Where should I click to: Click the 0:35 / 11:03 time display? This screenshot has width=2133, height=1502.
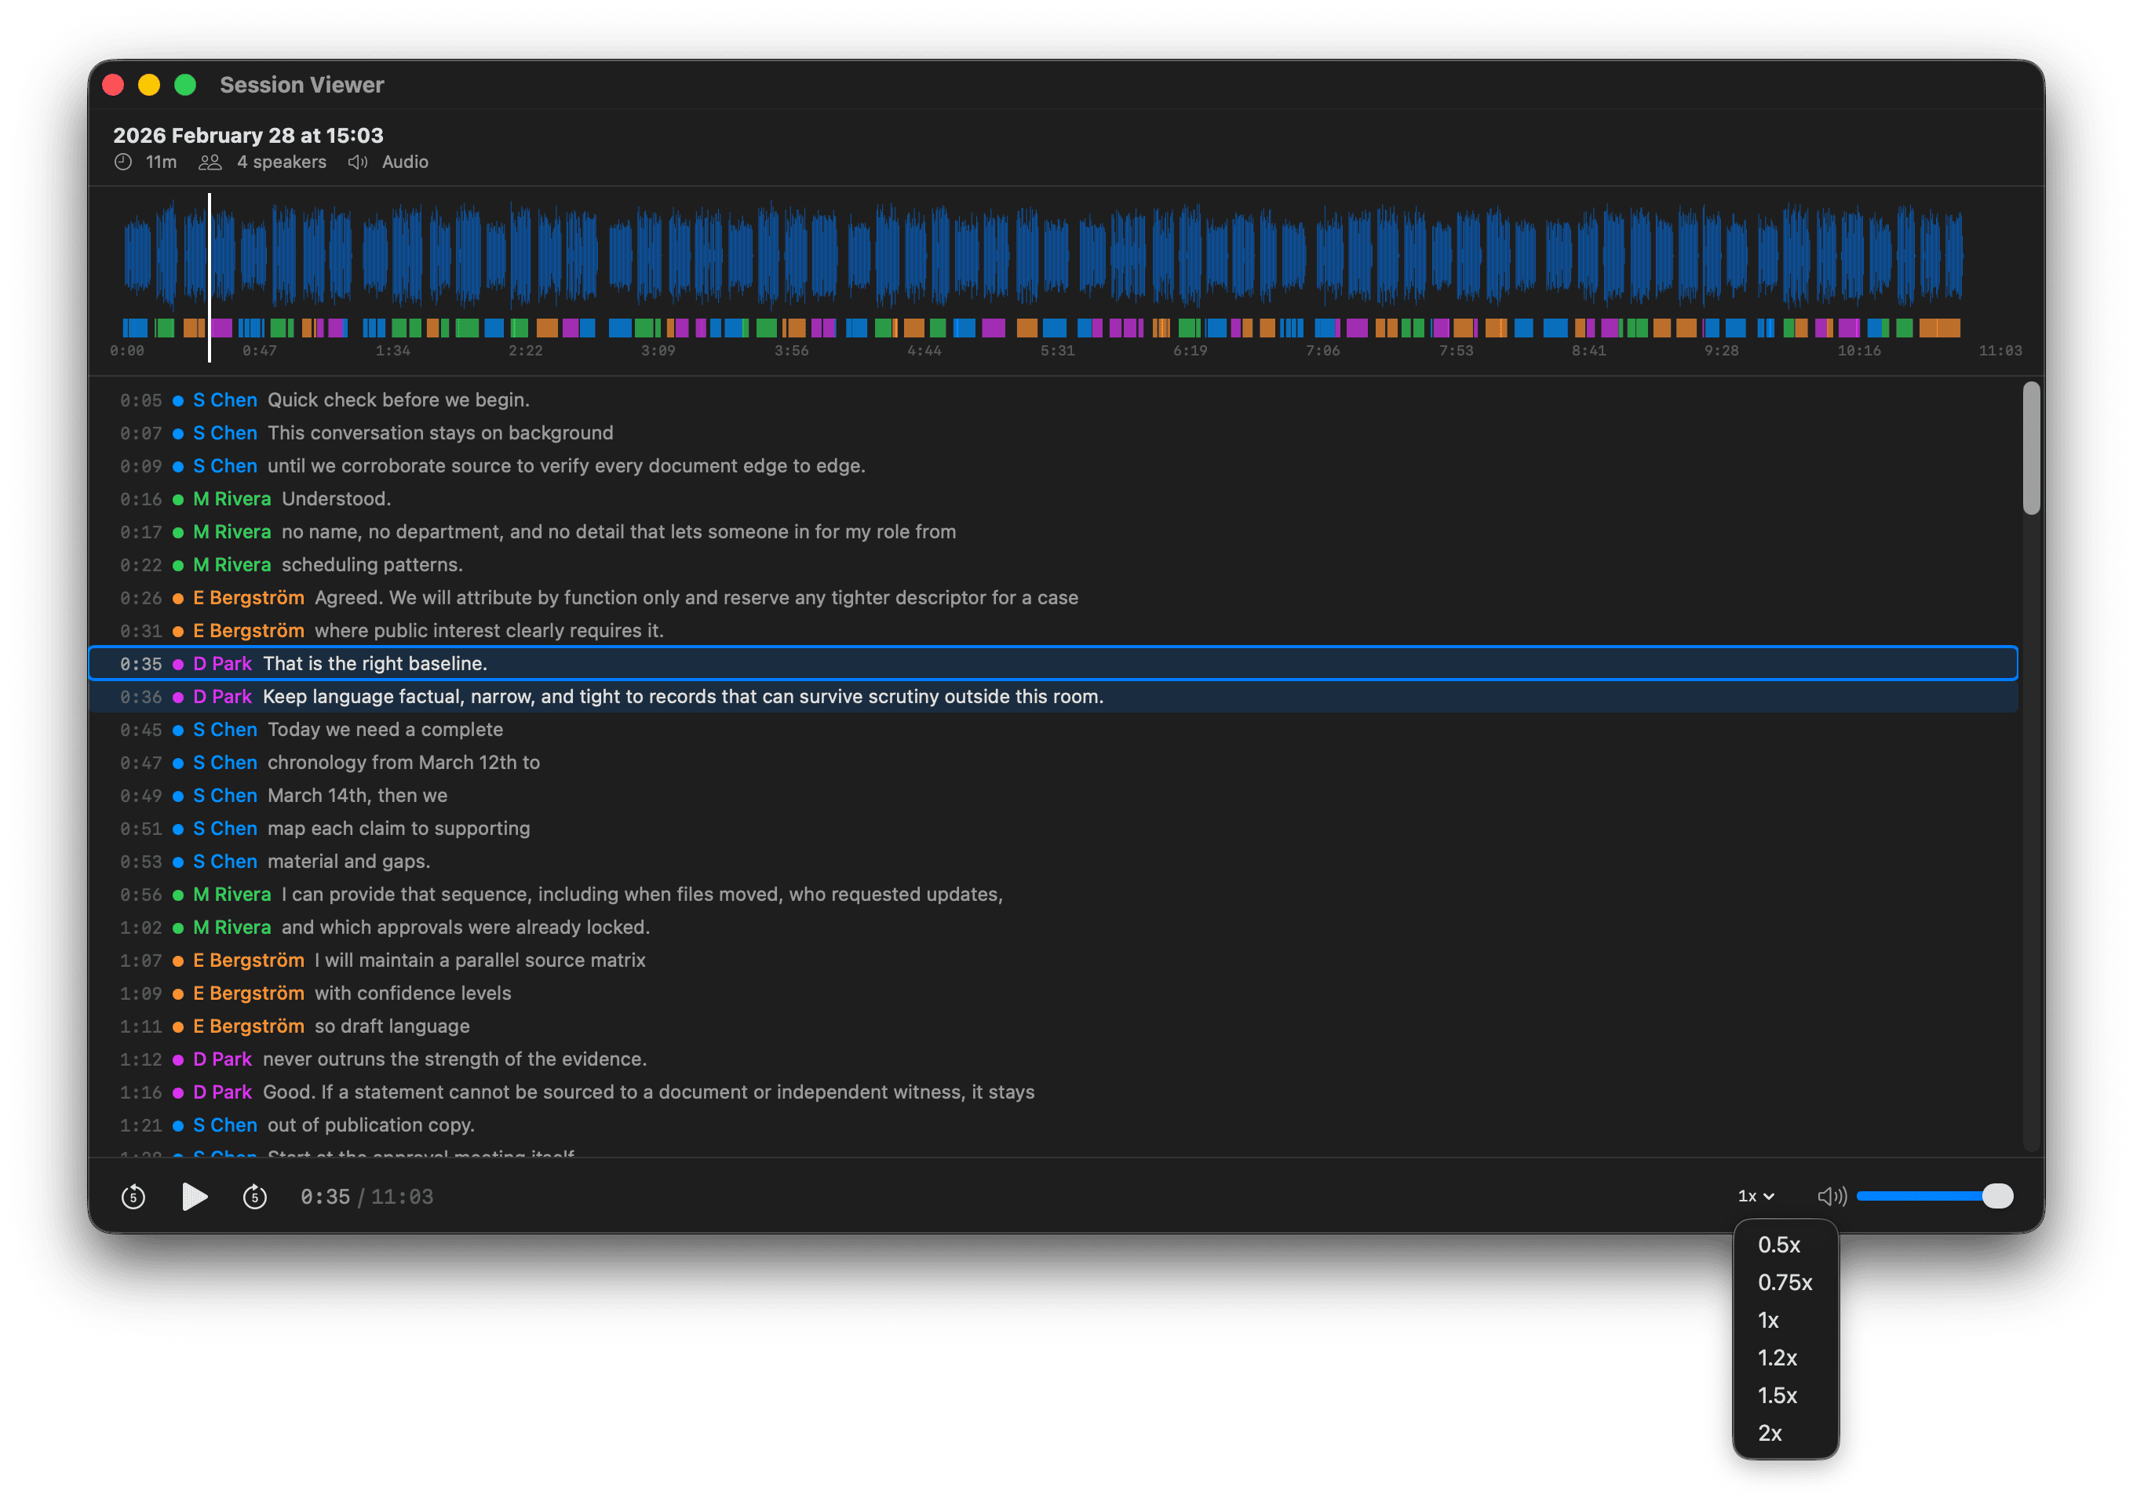coord(366,1197)
